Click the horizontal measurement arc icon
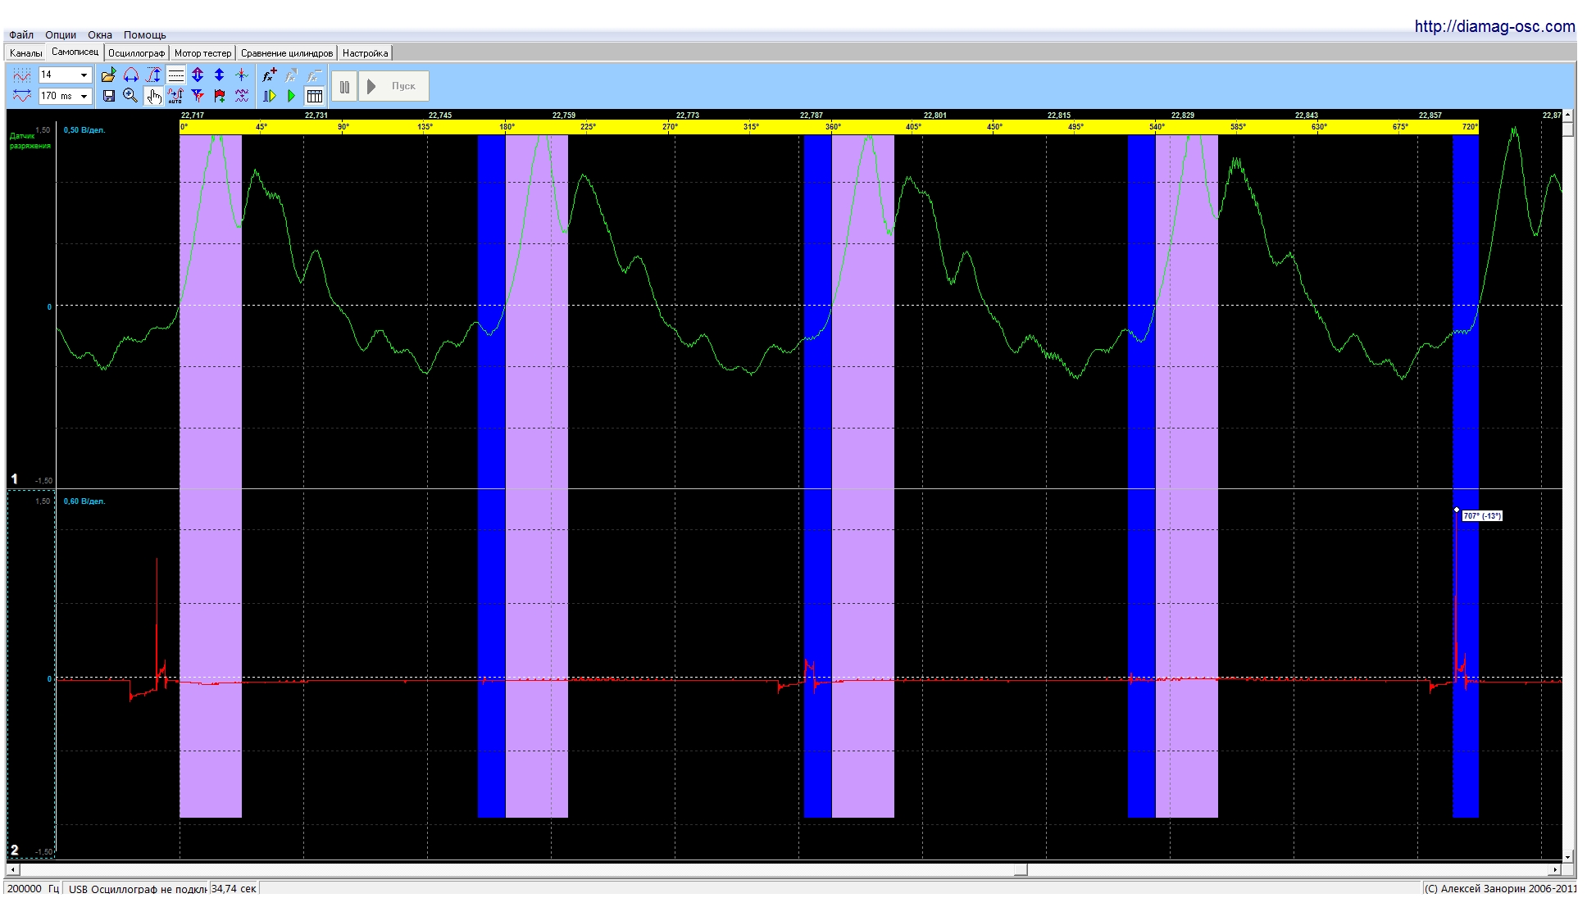 130,75
